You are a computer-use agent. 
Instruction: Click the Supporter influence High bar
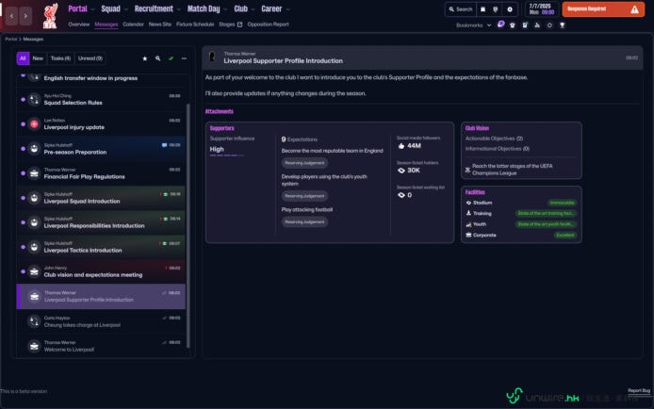click(x=227, y=155)
